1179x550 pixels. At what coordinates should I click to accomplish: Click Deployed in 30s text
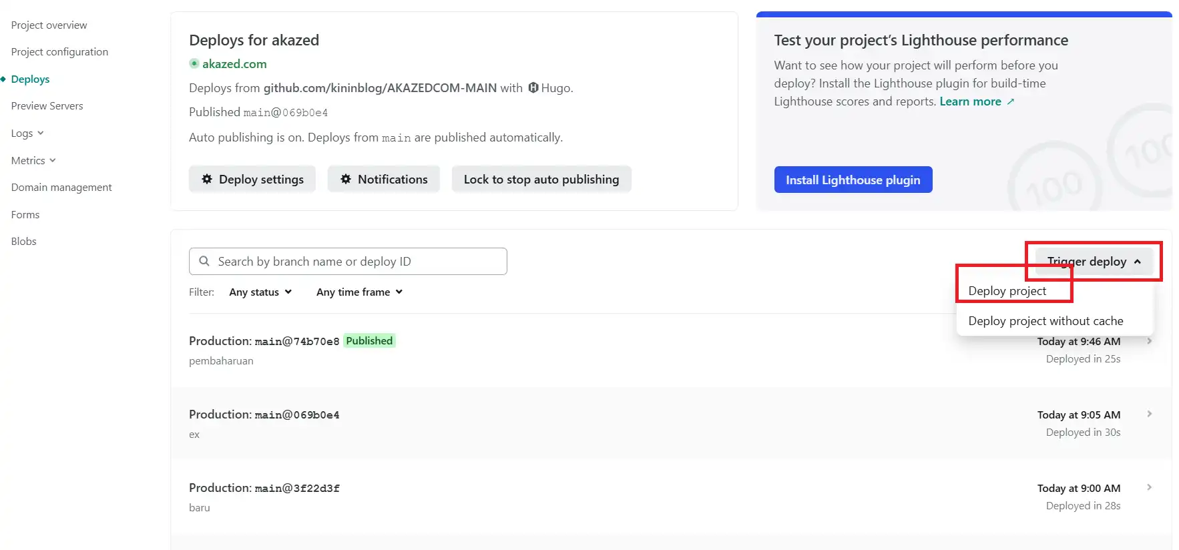click(x=1083, y=432)
